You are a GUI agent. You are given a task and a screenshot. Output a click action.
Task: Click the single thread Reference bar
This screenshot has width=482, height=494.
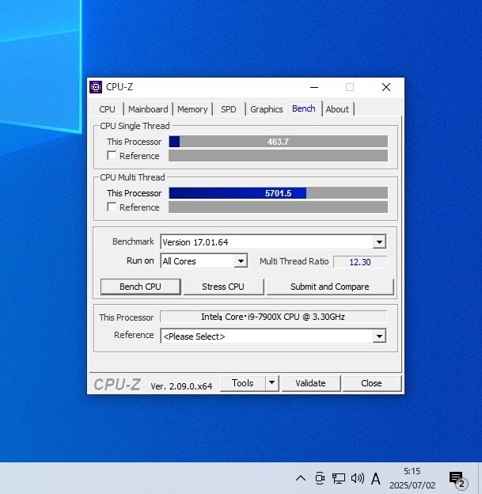pos(278,156)
